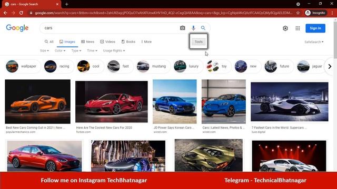Close the cars Google Search tab

[x=57, y=4]
